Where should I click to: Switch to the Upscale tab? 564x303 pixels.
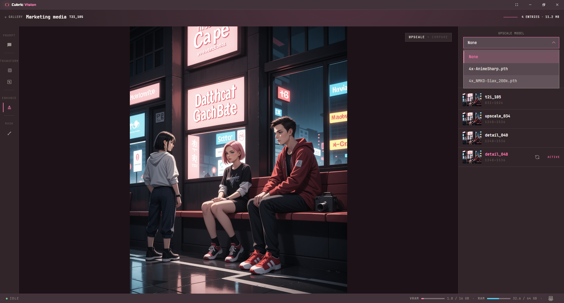tap(417, 37)
